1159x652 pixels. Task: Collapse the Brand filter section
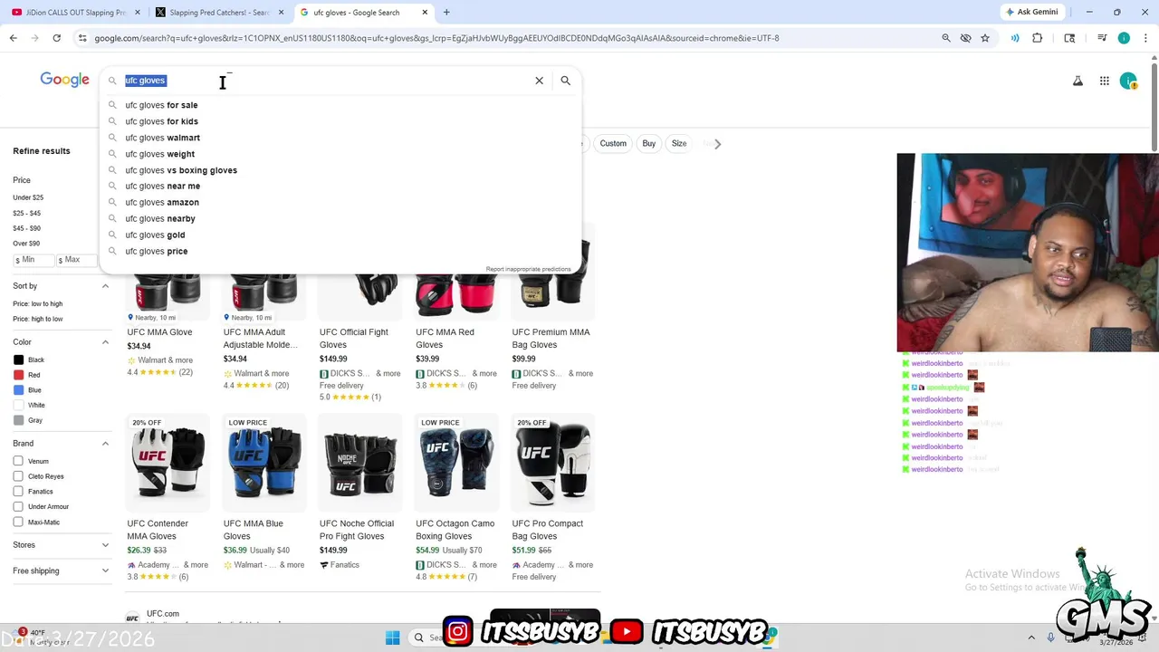[x=105, y=444]
